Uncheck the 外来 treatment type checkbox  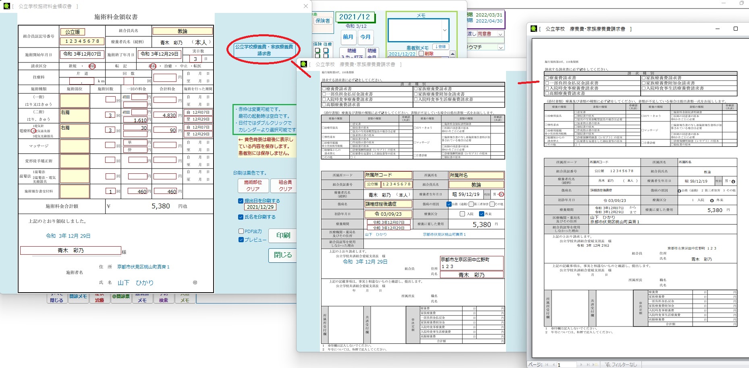point(481,214)
